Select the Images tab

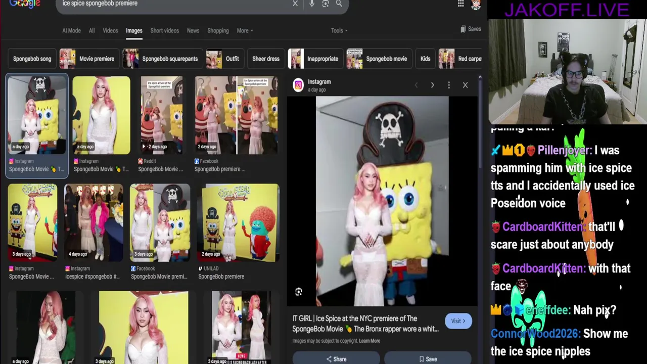(134, 31)
